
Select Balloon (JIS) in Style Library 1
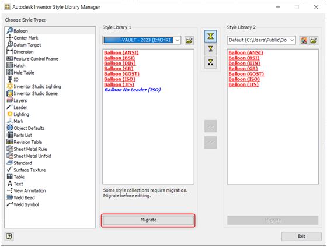point(119,84)
